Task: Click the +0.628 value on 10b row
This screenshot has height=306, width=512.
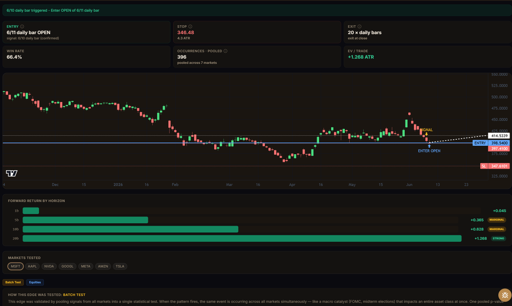Action: 477,229
